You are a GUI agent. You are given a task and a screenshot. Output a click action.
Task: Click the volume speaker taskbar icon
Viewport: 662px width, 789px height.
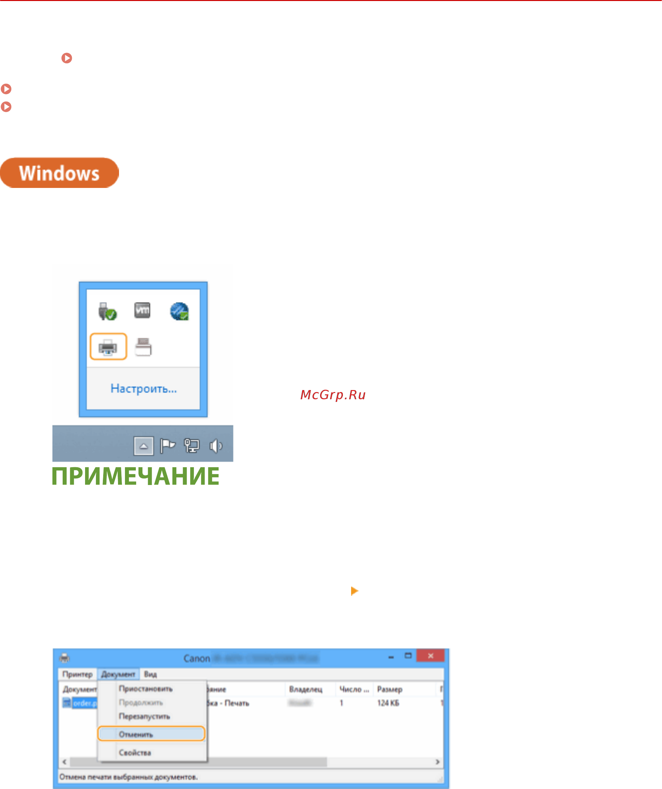216,446
